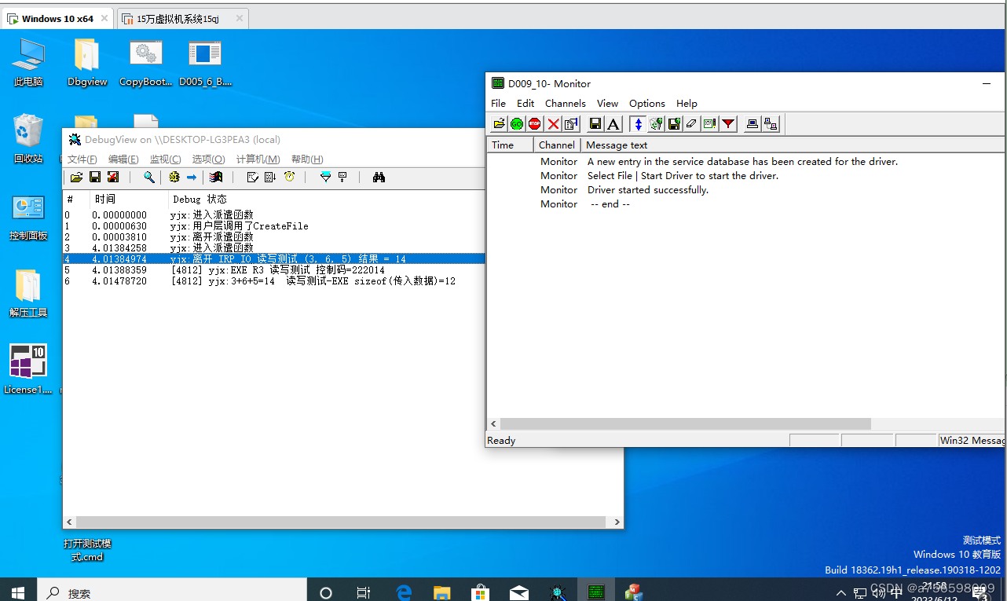Open the 选项(O) menu in DebugView

[208, 159]
